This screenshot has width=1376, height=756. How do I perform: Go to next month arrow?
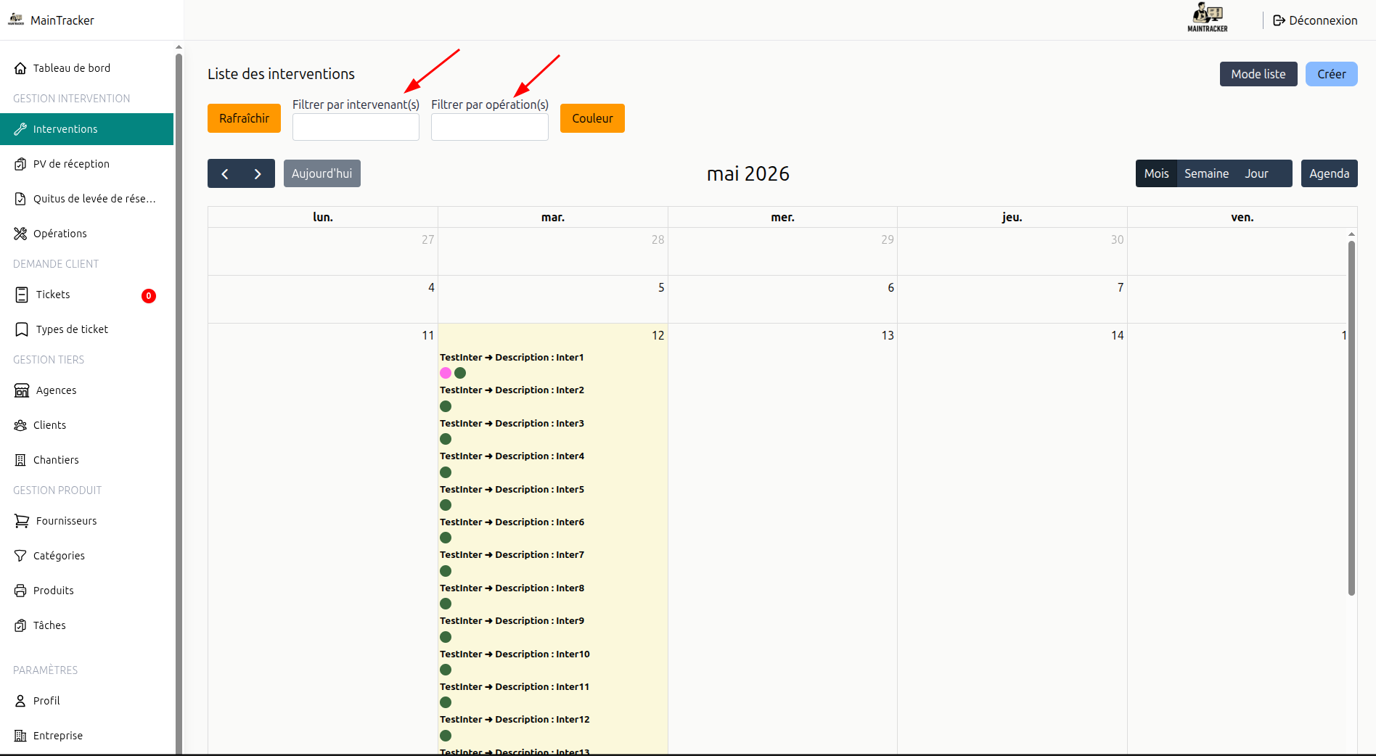click(258, 173)
